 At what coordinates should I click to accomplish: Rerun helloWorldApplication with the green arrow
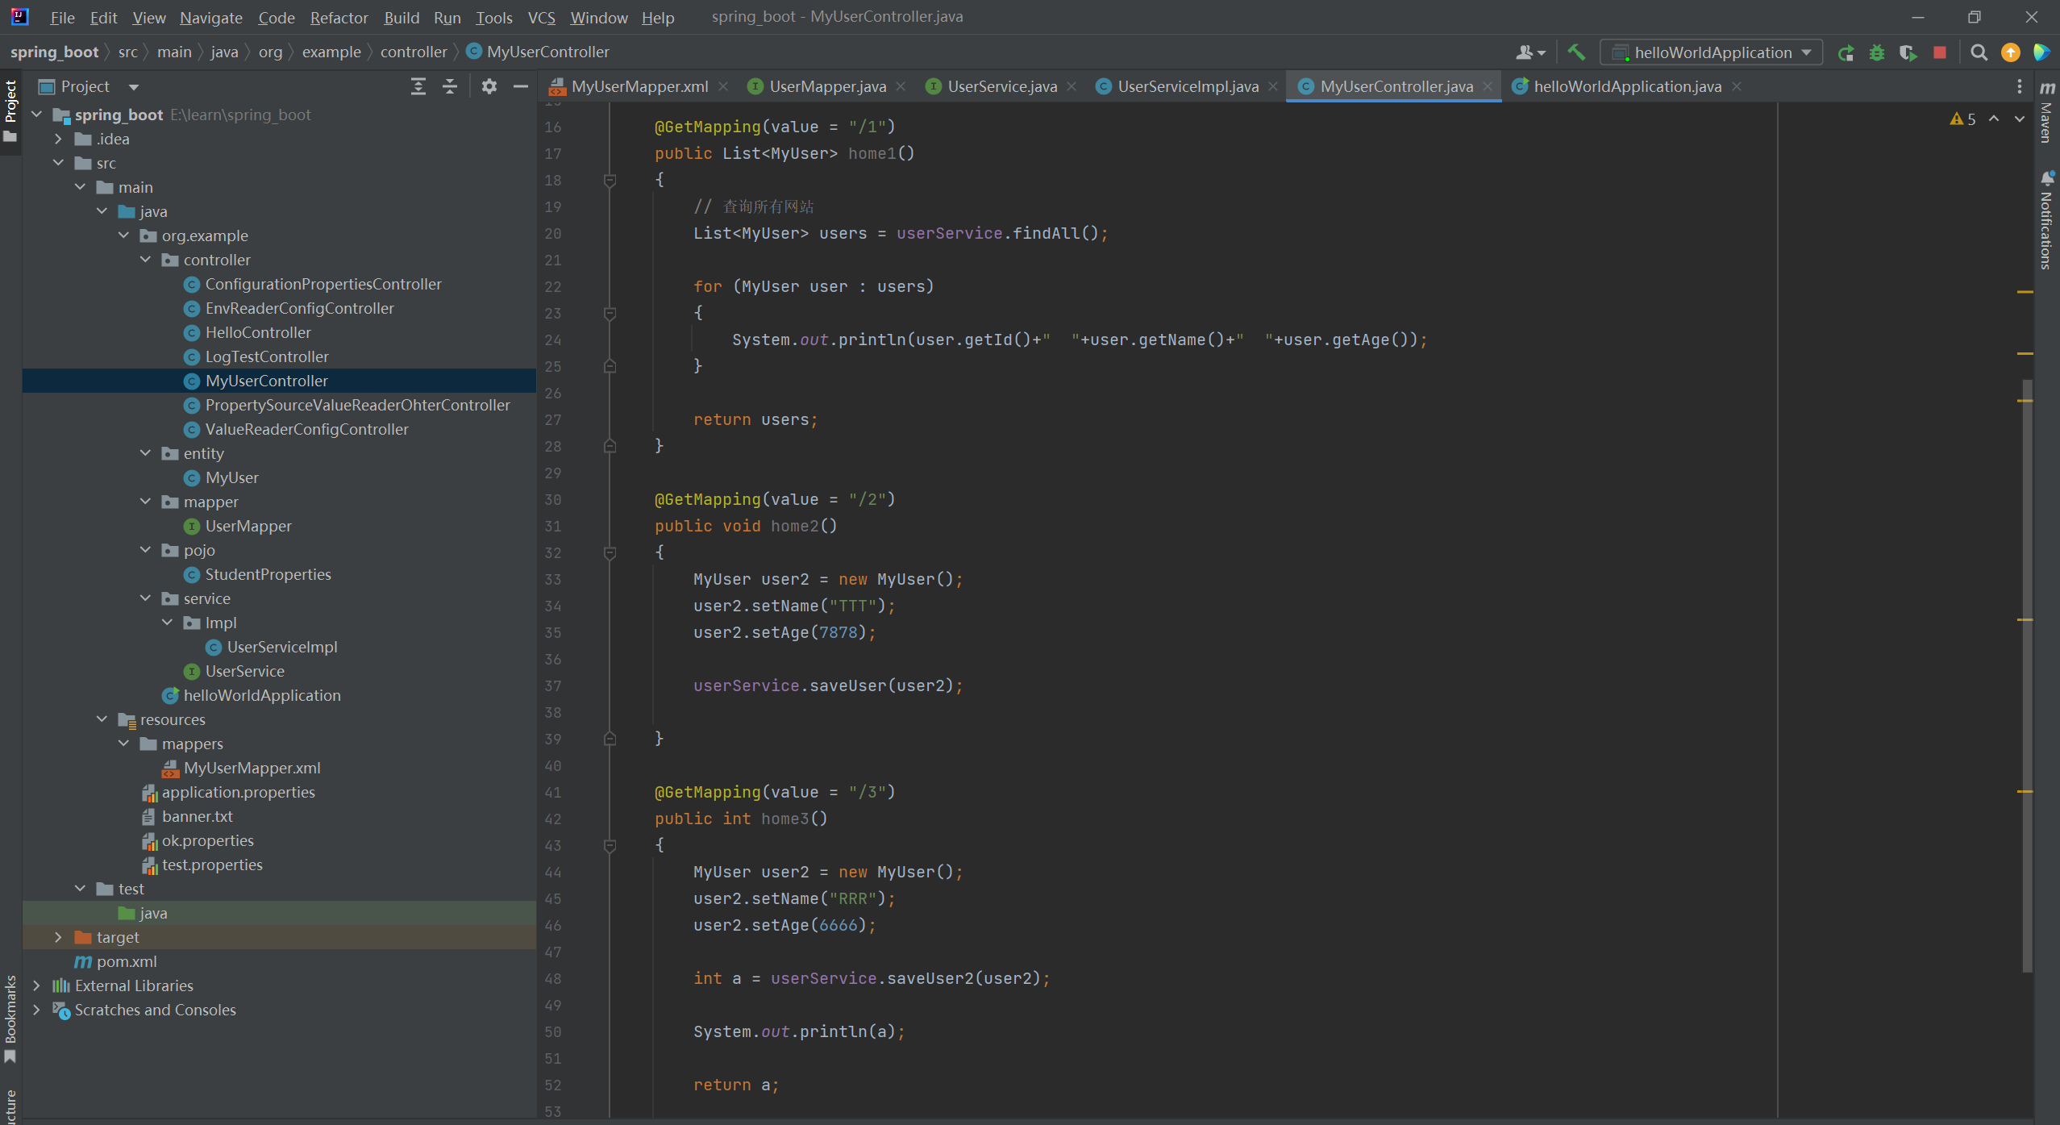[1845, 52]
